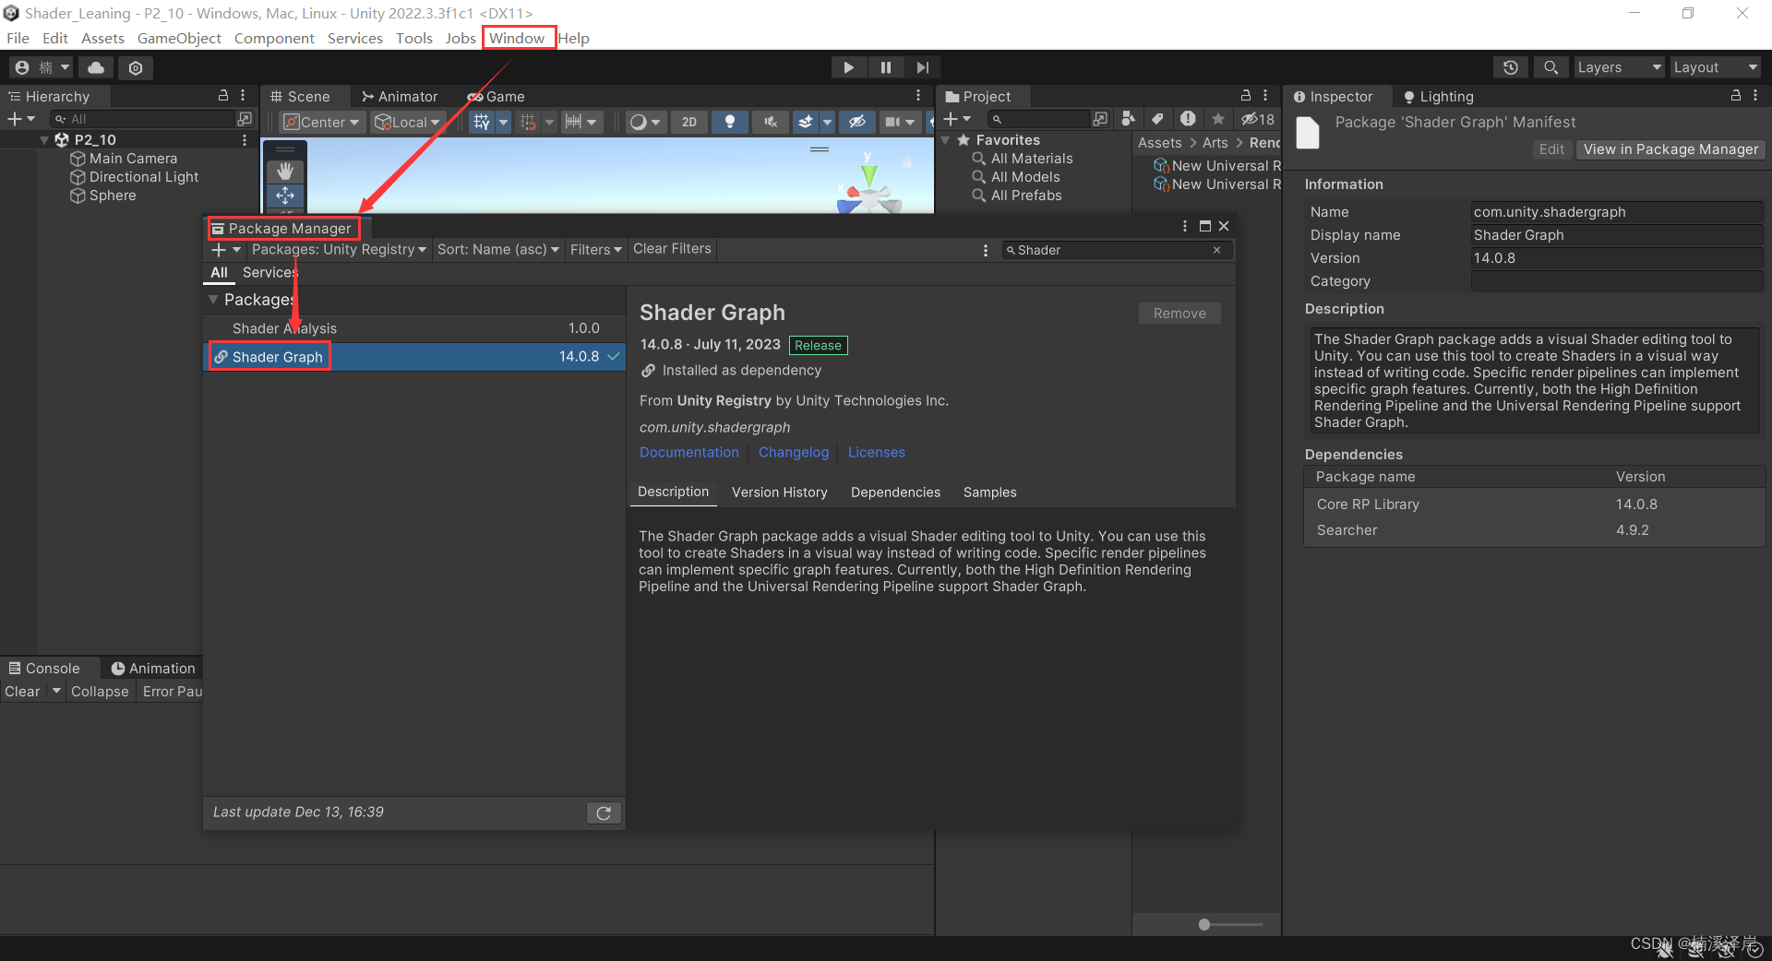Toggle scene effects (skybox, fog)
Viewport: 1772px width, 961px height.
[806, 122]
